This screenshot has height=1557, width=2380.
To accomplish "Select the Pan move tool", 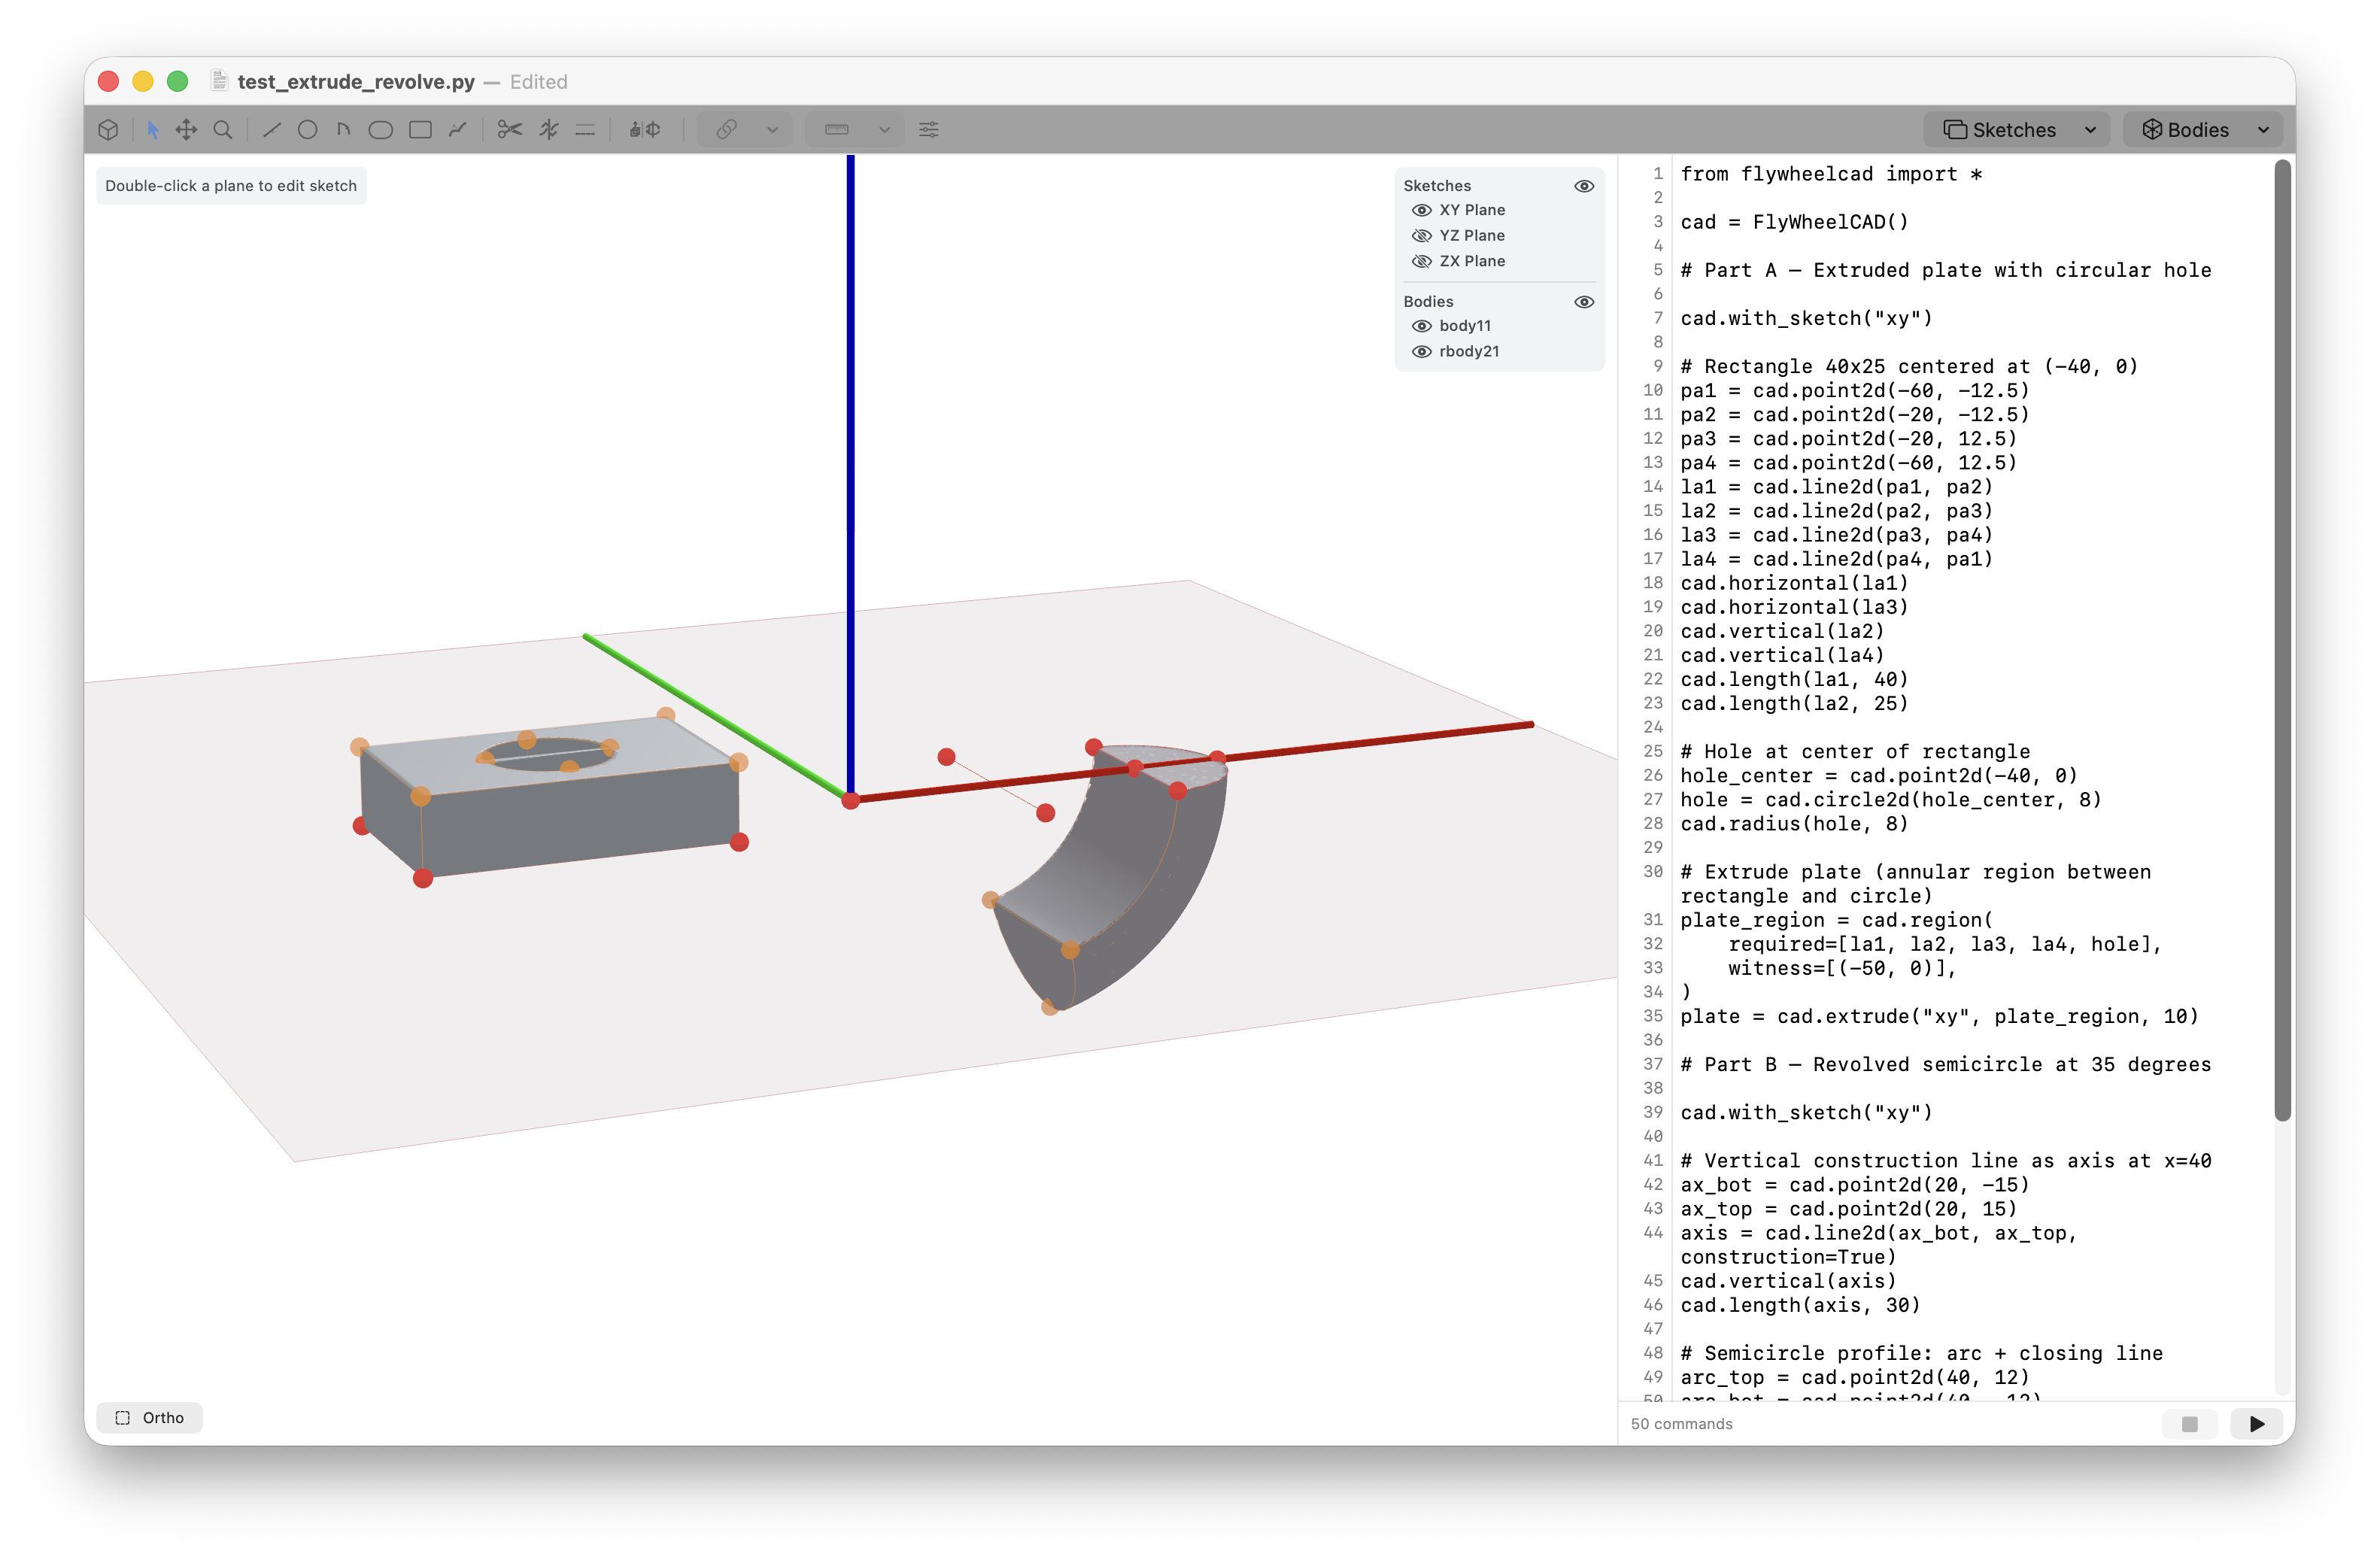I will 186,130.
